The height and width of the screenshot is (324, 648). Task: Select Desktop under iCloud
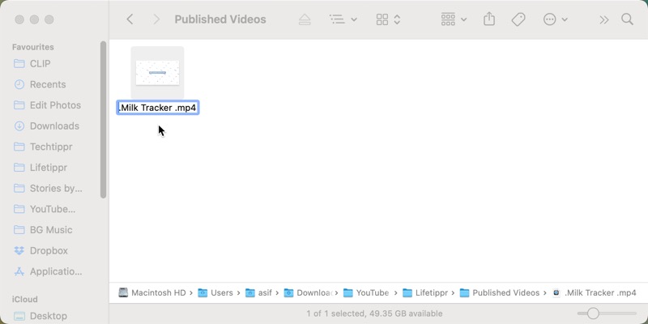pyautogui.click(x=40, y=316)
